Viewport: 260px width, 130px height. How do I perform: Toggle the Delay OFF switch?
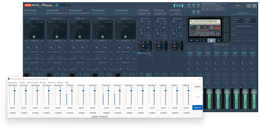click(x=250, y=20)
